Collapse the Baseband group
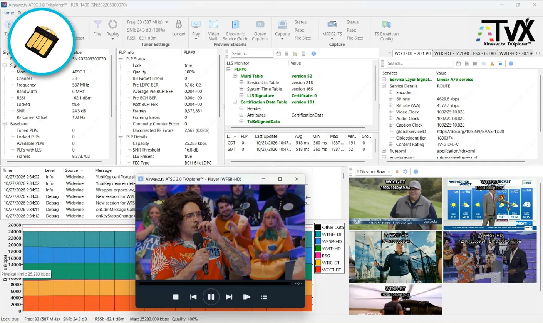 pos(5,124)
